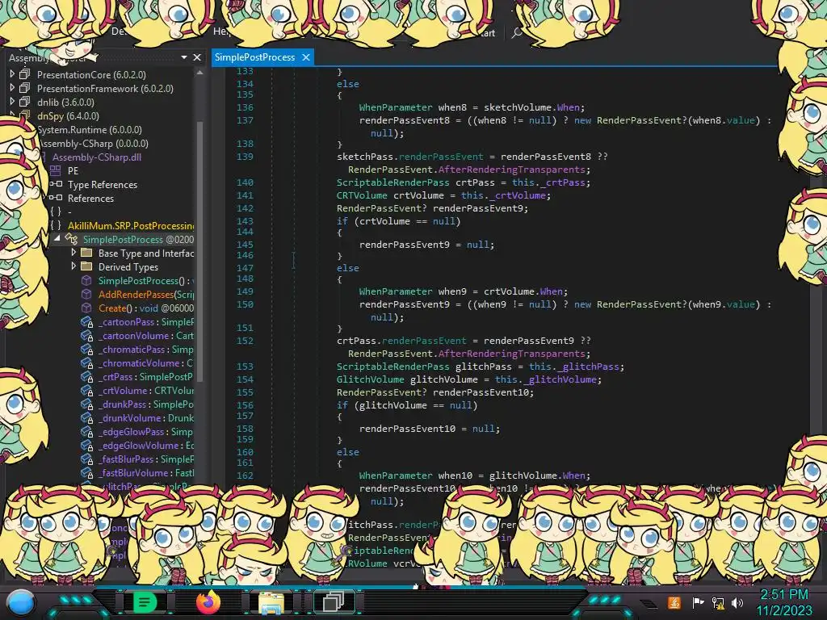Click the AddRenderPasses method icon
The image size is (827, 620).
[x=86, y=294]
